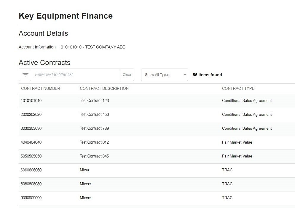
Task: Click the '55 items found' count
Action: (207, 75)
